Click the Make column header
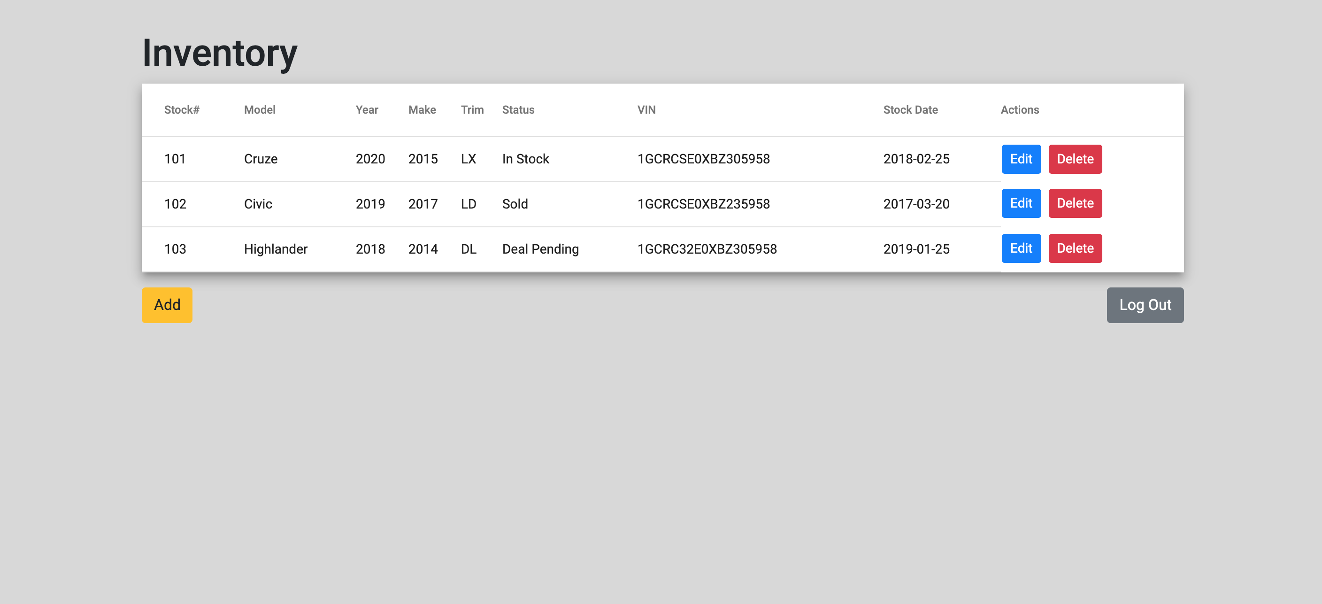This screenshot has width=1322, height=604. click(x=422, y=109)
